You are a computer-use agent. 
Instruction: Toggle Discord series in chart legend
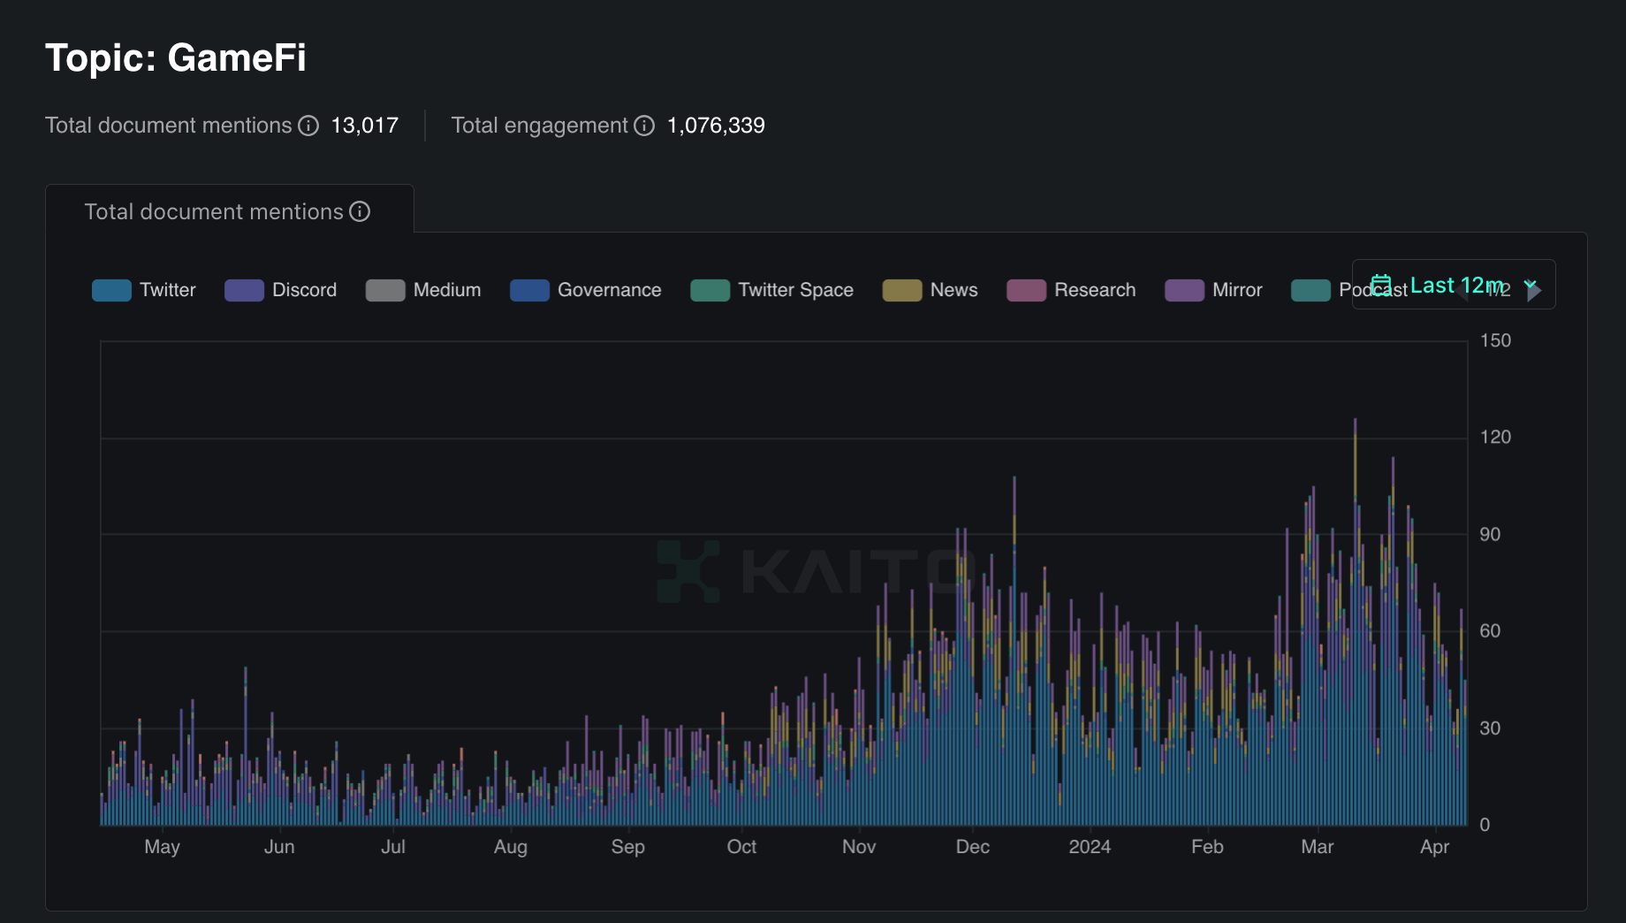pos(281,290)
